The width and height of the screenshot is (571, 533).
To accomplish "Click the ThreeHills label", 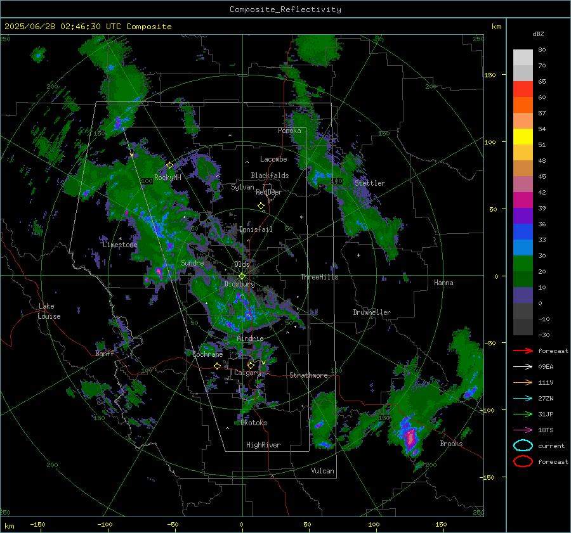I will (319, 277).
